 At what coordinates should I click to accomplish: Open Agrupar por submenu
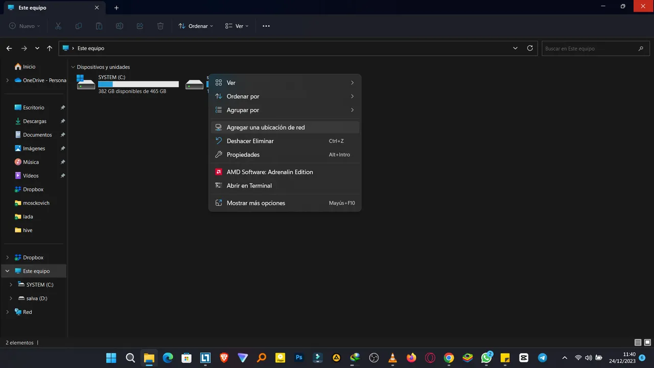[x=285, y=110]
